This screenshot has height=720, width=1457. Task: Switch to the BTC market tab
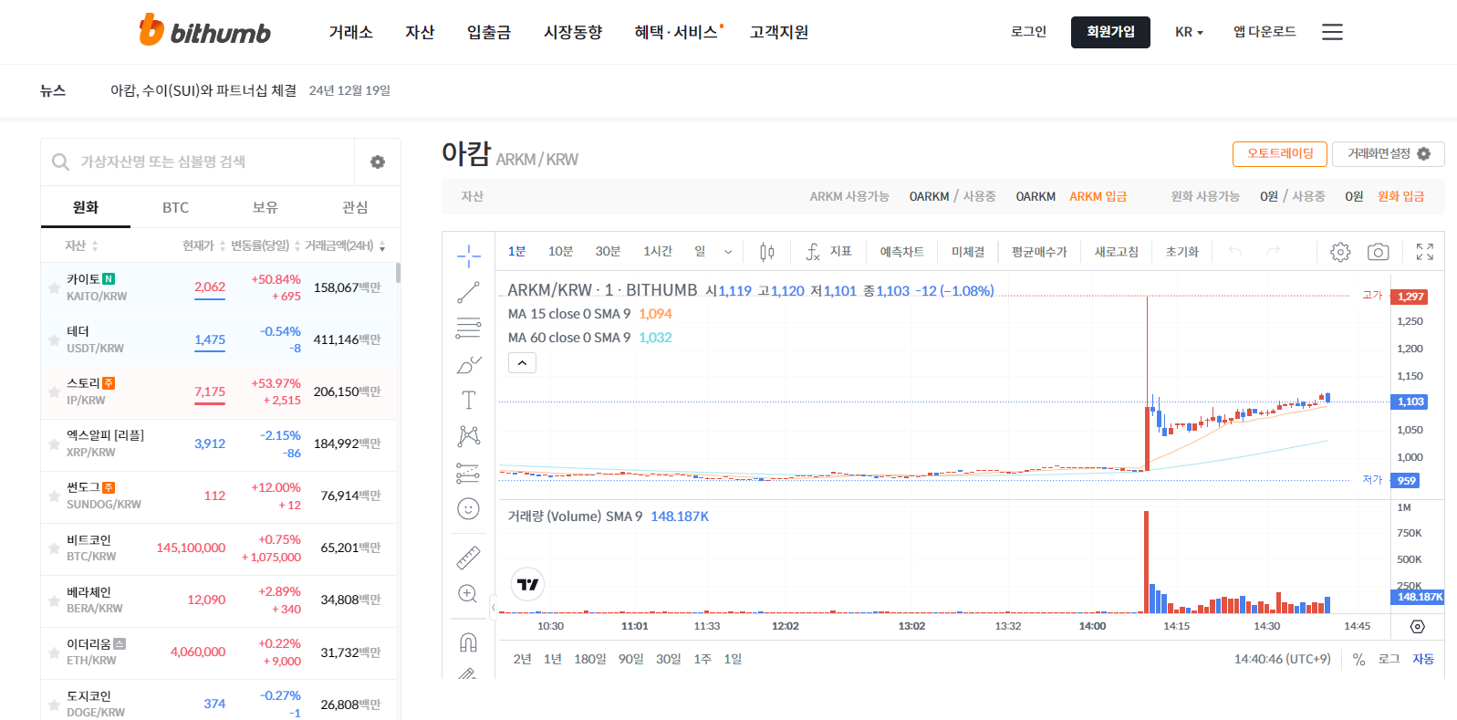point(175,207)
